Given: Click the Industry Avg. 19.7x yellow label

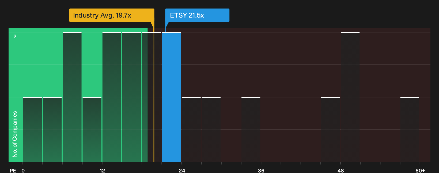Looking at the screenshot, I should 112,15.
